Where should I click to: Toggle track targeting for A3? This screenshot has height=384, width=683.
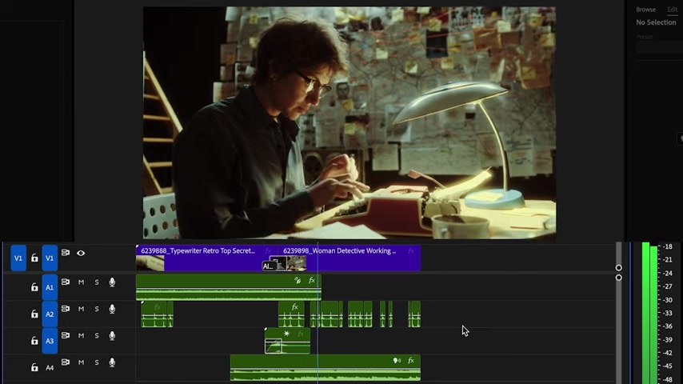(x=50, y=341)
